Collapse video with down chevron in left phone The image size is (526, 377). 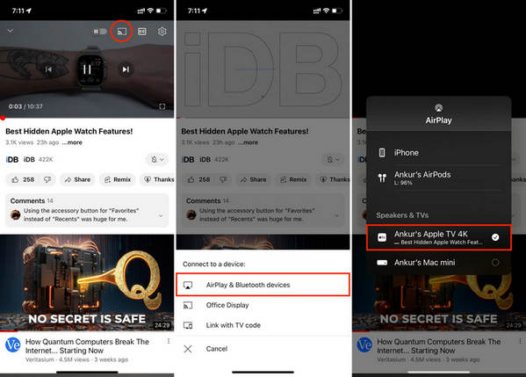tap(11, 31)
